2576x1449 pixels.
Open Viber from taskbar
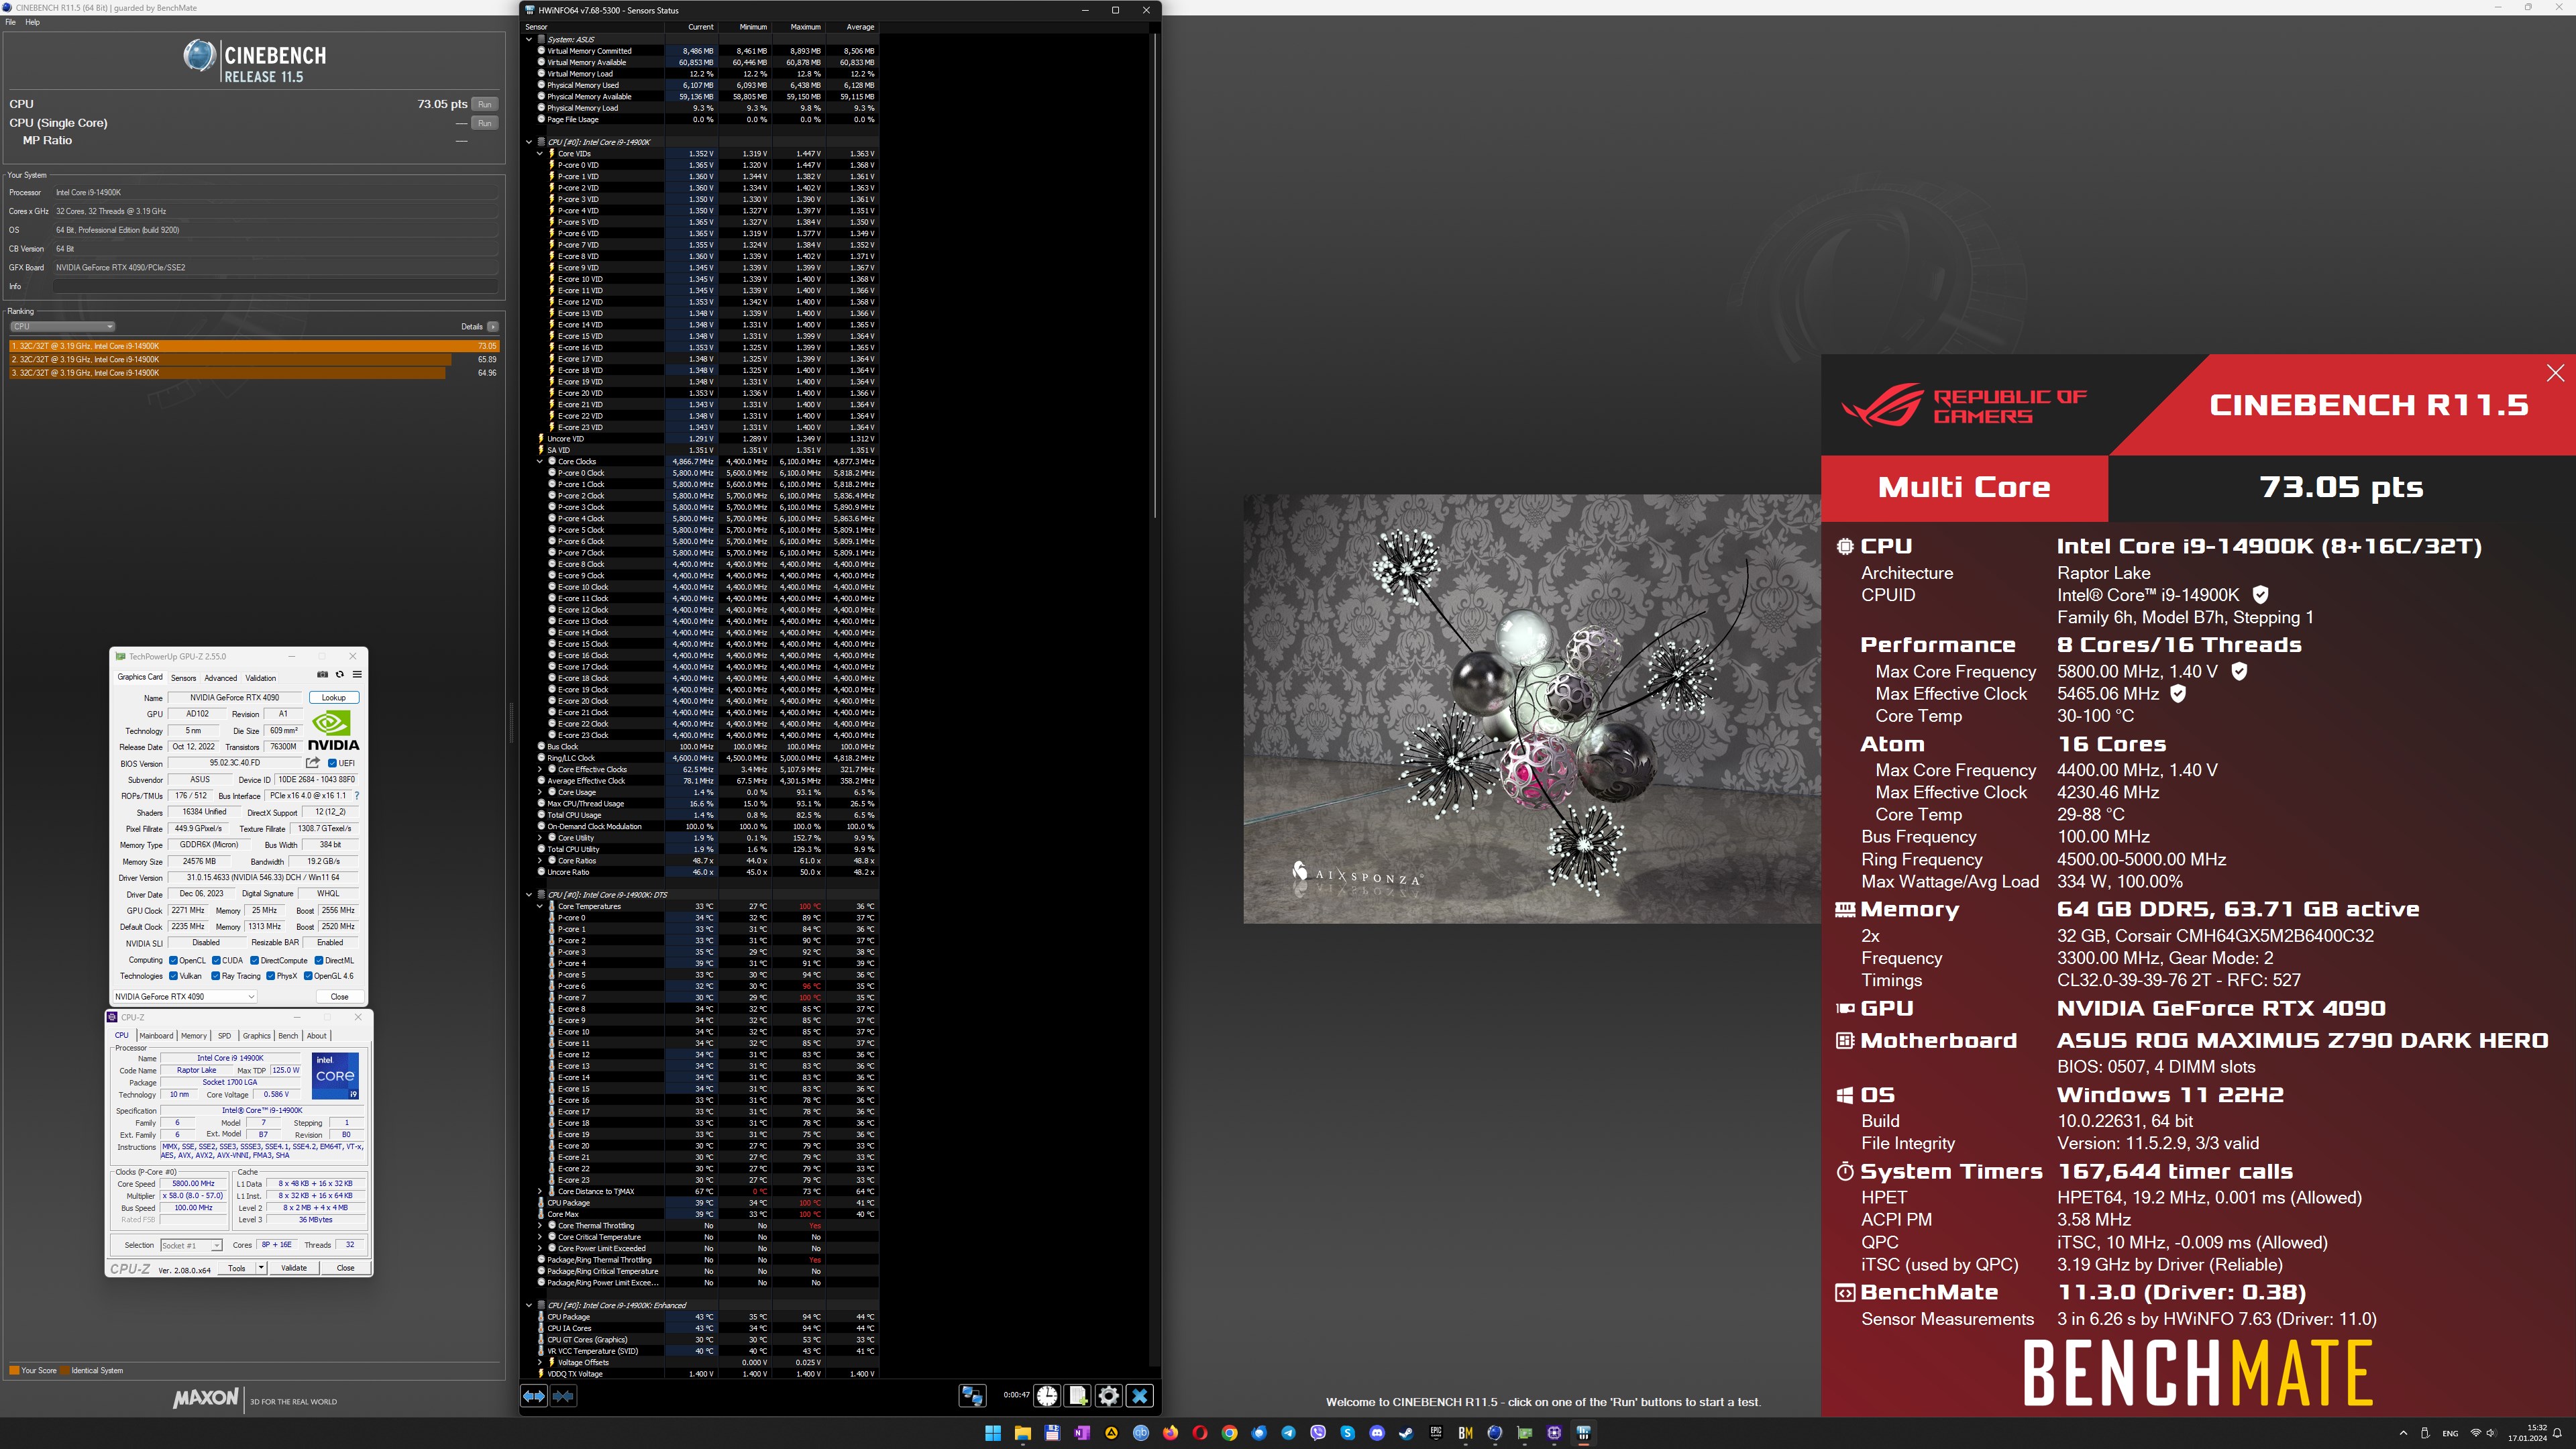point(1318,1433)
